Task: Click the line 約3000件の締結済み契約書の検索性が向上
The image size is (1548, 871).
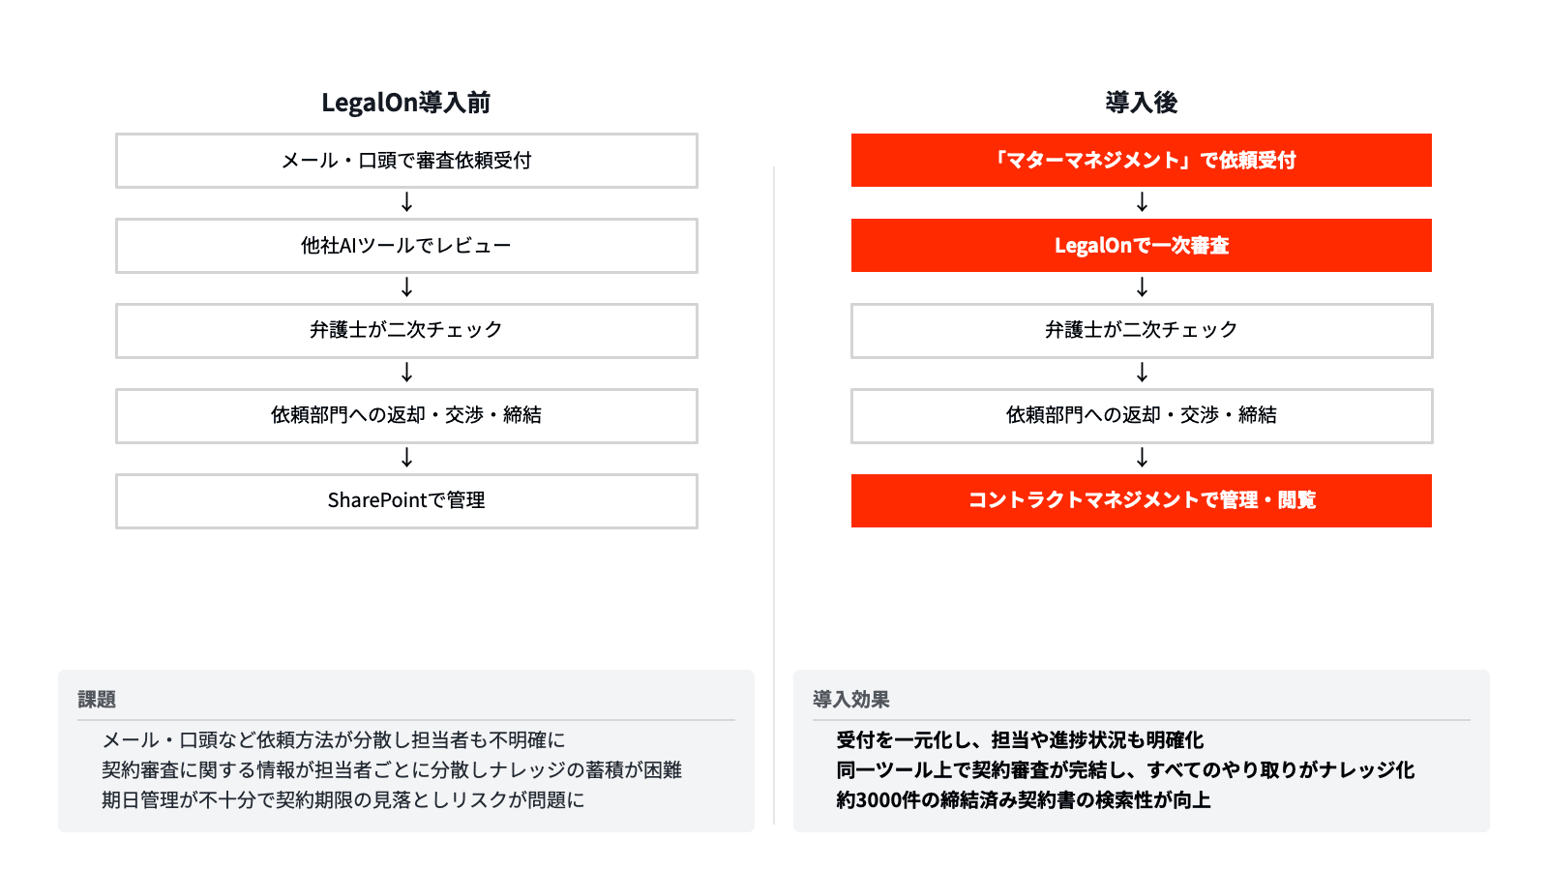Action: (1024, 800)
